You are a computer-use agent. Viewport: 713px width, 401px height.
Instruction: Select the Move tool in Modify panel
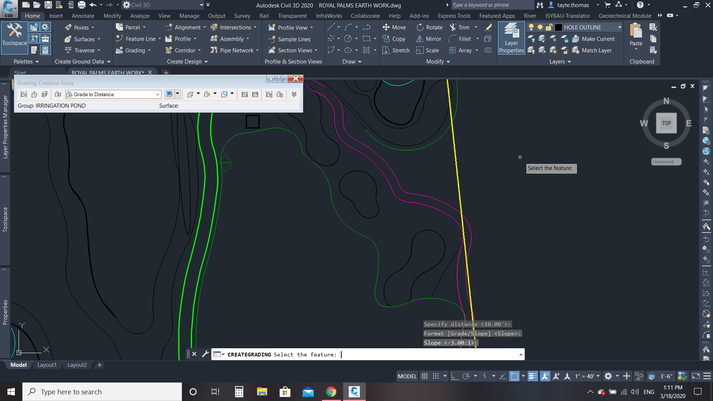[x=394, y=27]
